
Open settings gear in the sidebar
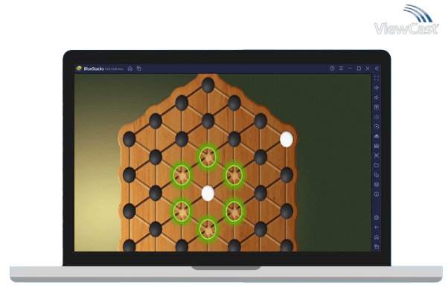[x=377, y=218]
